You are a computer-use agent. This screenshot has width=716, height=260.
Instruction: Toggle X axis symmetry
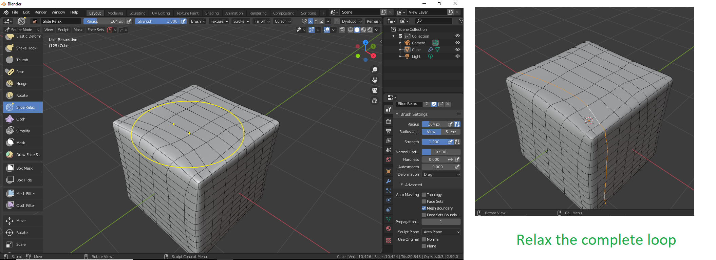coord(310,21)
